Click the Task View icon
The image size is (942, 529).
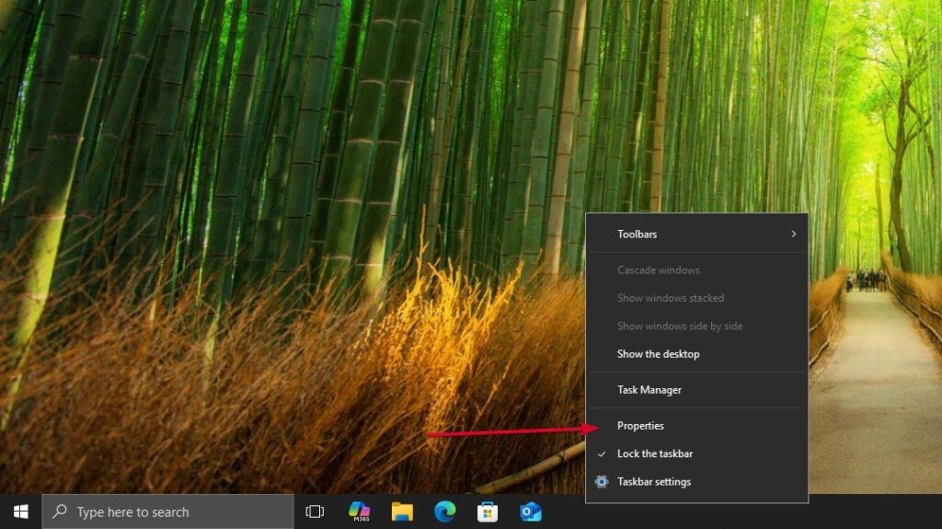tap(315, 512)
